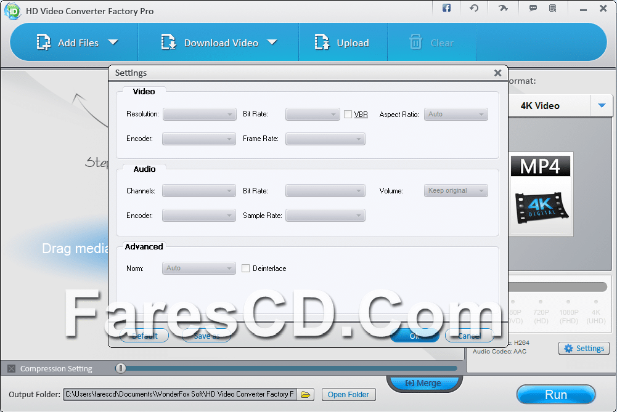Screen dimensions: 617x412
Task: Minimize the HD Video Converter window
Action: [583, 9]
